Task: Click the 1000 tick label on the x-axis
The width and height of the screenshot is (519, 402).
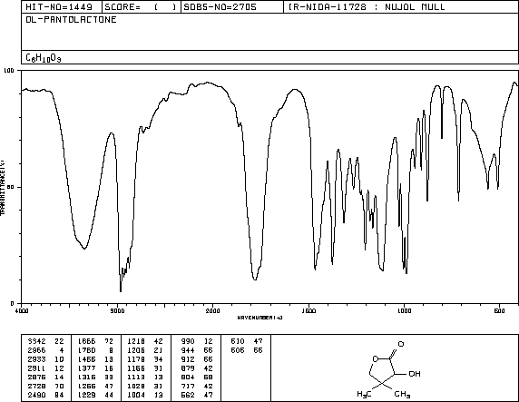Action: coord(404,310)
